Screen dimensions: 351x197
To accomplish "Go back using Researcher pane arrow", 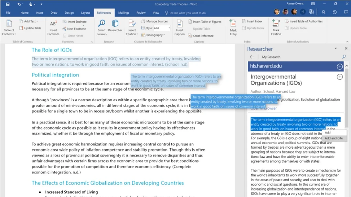I will pos(252,57).
